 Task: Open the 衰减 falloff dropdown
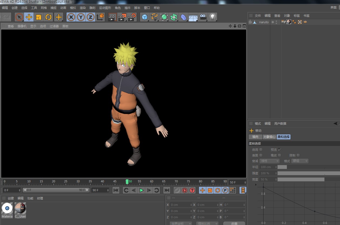(x=269, y=161)
